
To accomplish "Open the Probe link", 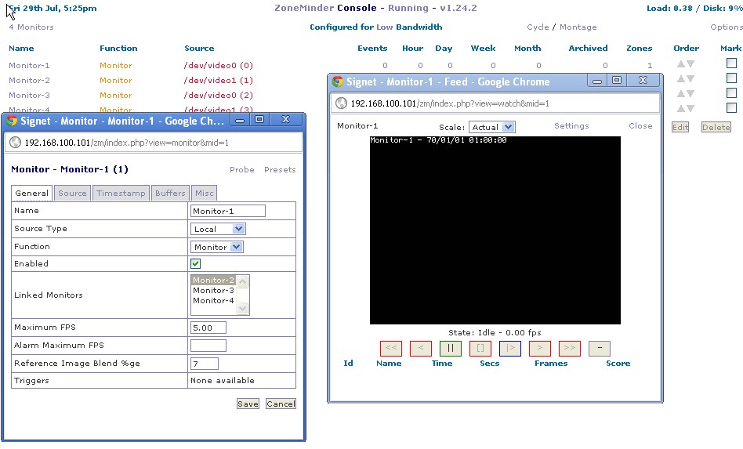I will pyautogui.click(x=242, y=169).
